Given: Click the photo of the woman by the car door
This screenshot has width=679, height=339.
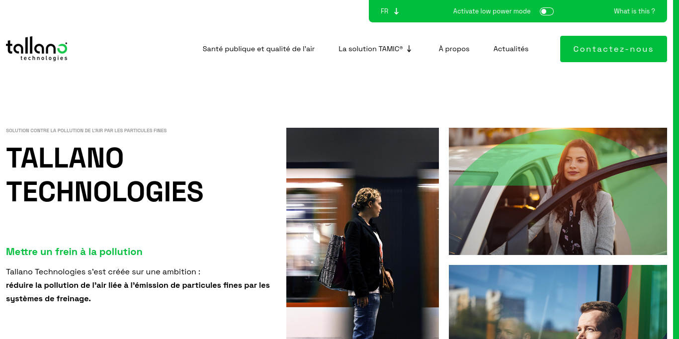Looking at the screenshot, I should [558, 191].
